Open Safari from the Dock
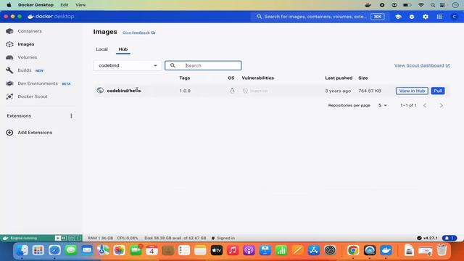Image resolution: width=464 pixels, height=261 pixels. pyautogui.click(x=55, y=250)
